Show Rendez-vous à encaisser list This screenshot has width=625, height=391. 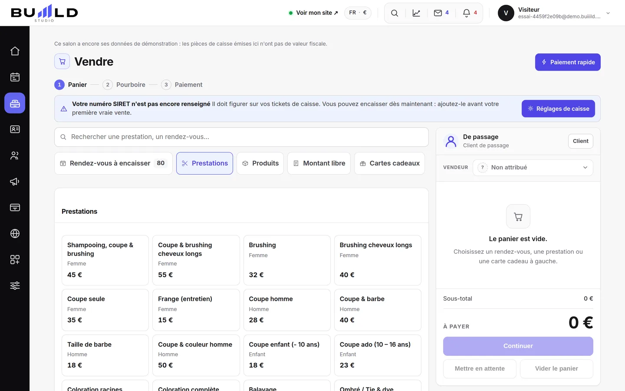(x=113, y=163)
